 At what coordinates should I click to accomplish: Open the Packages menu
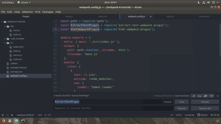tap(48, 12)
